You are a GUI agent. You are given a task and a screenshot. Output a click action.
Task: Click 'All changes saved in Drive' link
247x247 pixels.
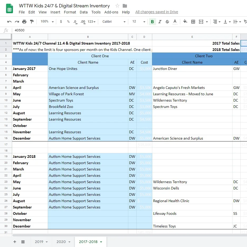156,12
